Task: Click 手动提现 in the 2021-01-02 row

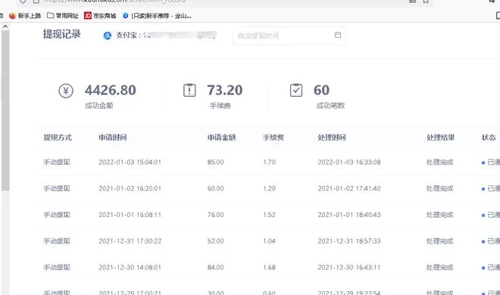Action: (x=57, y=188)
